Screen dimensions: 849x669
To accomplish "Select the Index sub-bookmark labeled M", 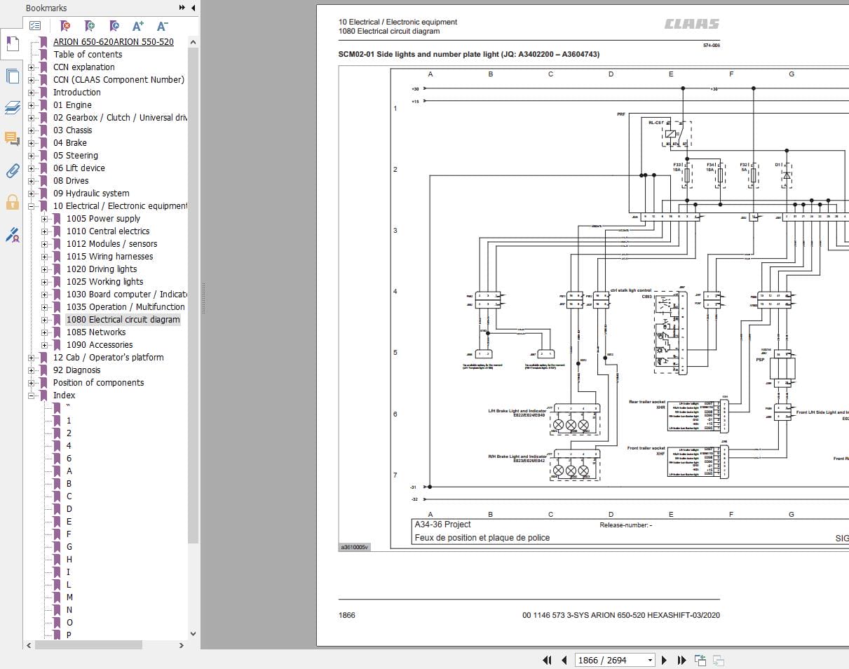I will [x=69, y=597].
